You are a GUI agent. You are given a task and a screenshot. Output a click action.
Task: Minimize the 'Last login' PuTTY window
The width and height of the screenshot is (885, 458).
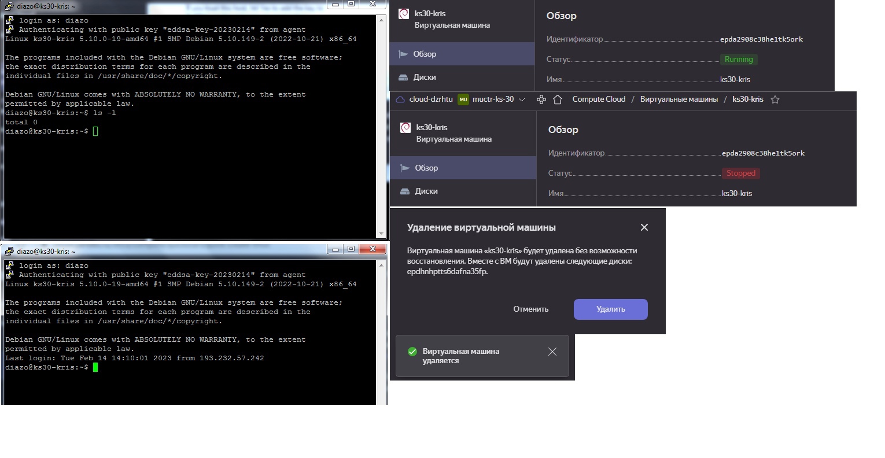tap(335, 249)
